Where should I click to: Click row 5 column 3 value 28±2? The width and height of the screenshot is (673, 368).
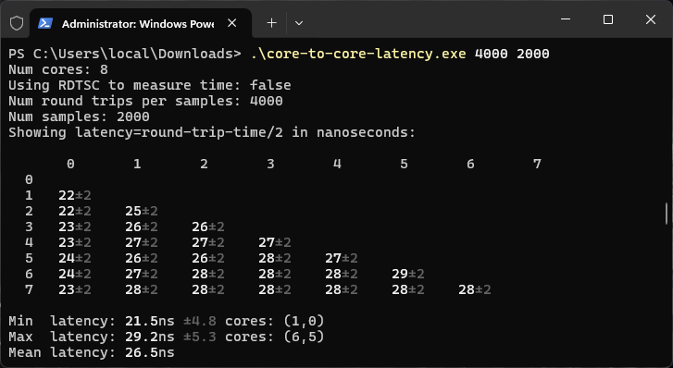(x=275, y=258)
